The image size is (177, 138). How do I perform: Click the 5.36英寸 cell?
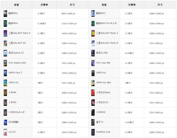coord(42,23)
